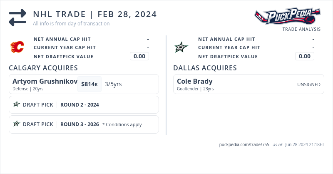This screenshot has height=174, width=333.
Task: Click the Trade Analysis label
Action: pyautogui.click(x=301, y=29)
